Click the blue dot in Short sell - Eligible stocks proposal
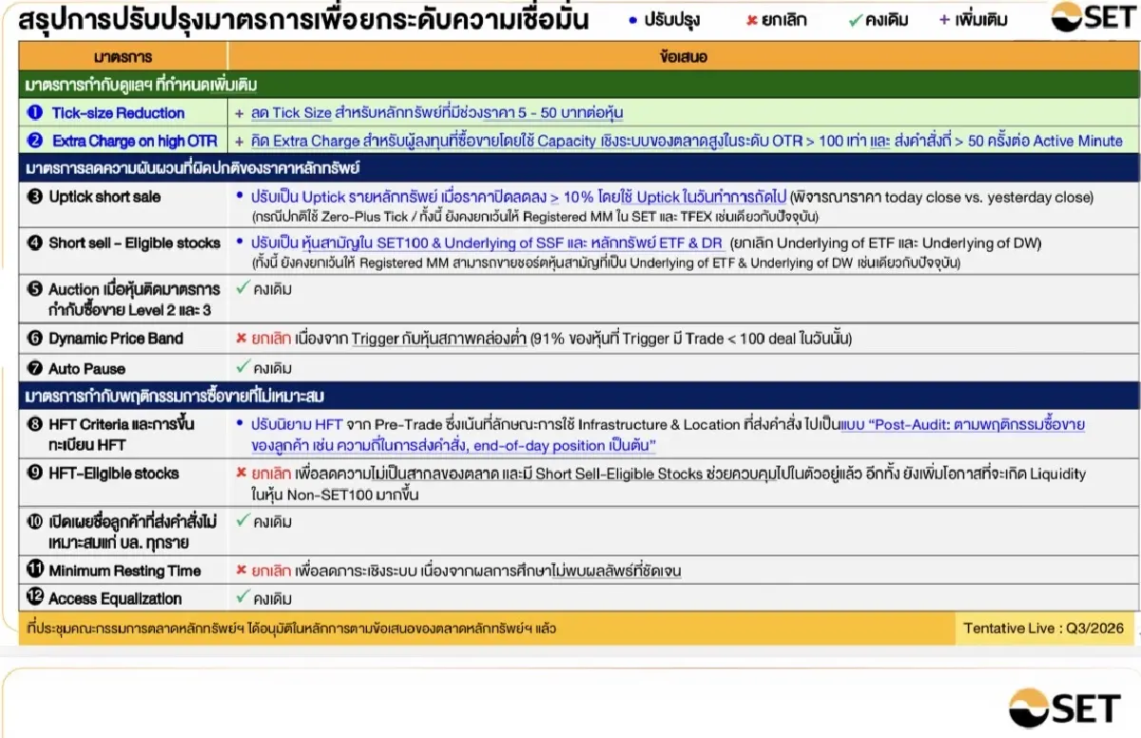This screenshot has width=1141, height=738. pos(242,243)
